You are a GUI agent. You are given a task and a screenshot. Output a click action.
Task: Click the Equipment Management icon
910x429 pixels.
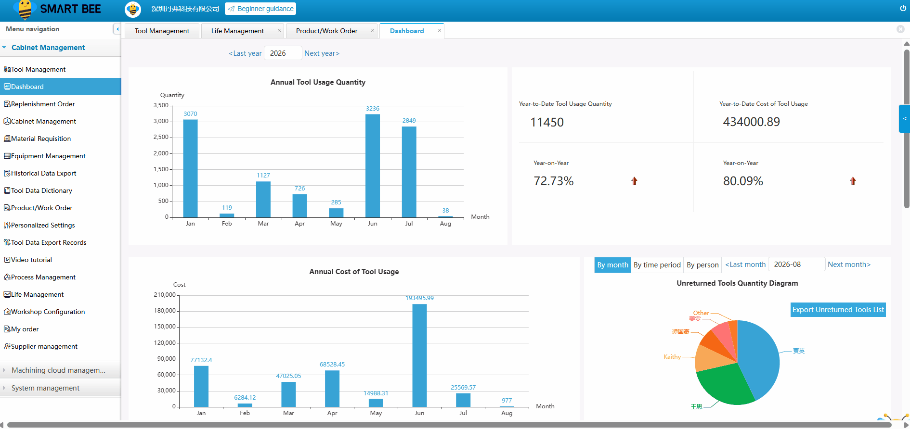(7, 156)
